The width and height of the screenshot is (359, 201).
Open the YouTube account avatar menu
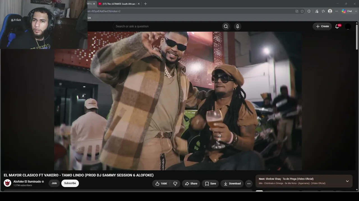coord(348,26)
